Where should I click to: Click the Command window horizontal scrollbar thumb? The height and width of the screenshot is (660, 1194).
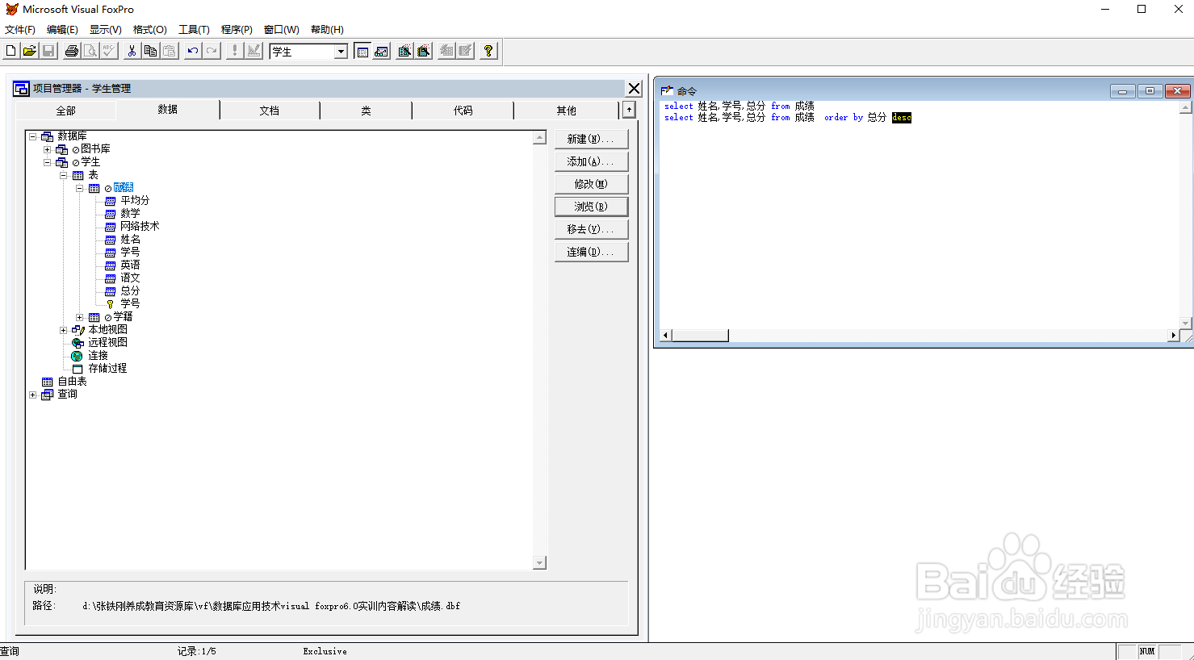point(700,335)
